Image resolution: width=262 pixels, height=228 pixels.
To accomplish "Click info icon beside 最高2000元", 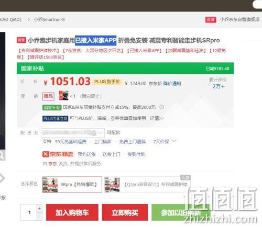I will 162,107.
